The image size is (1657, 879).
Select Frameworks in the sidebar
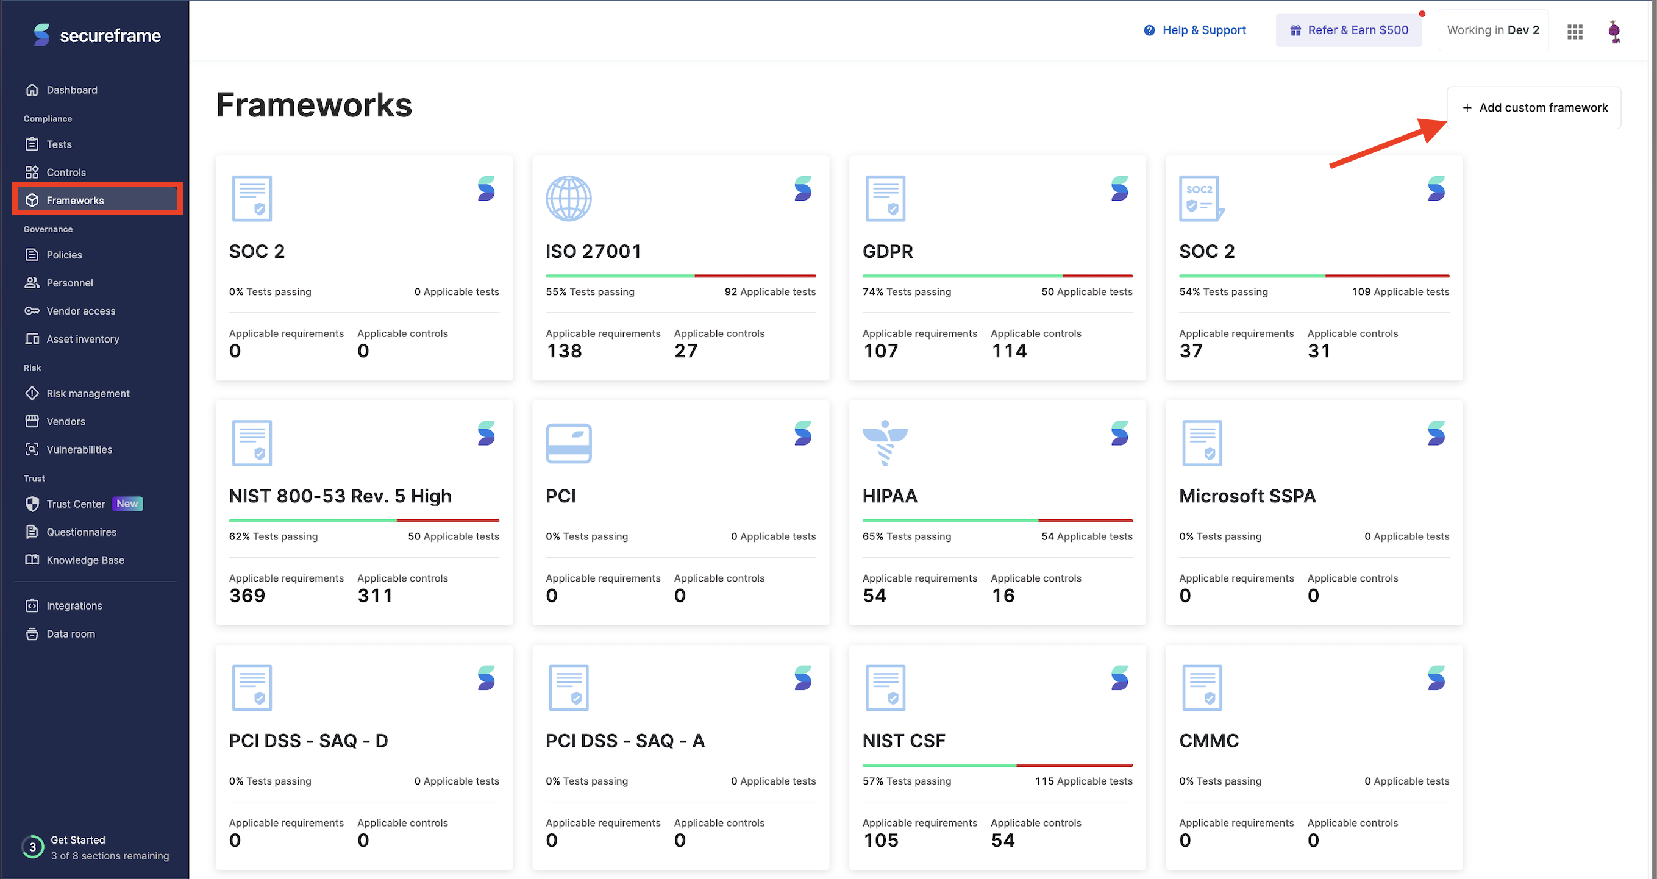pos(96,201)
